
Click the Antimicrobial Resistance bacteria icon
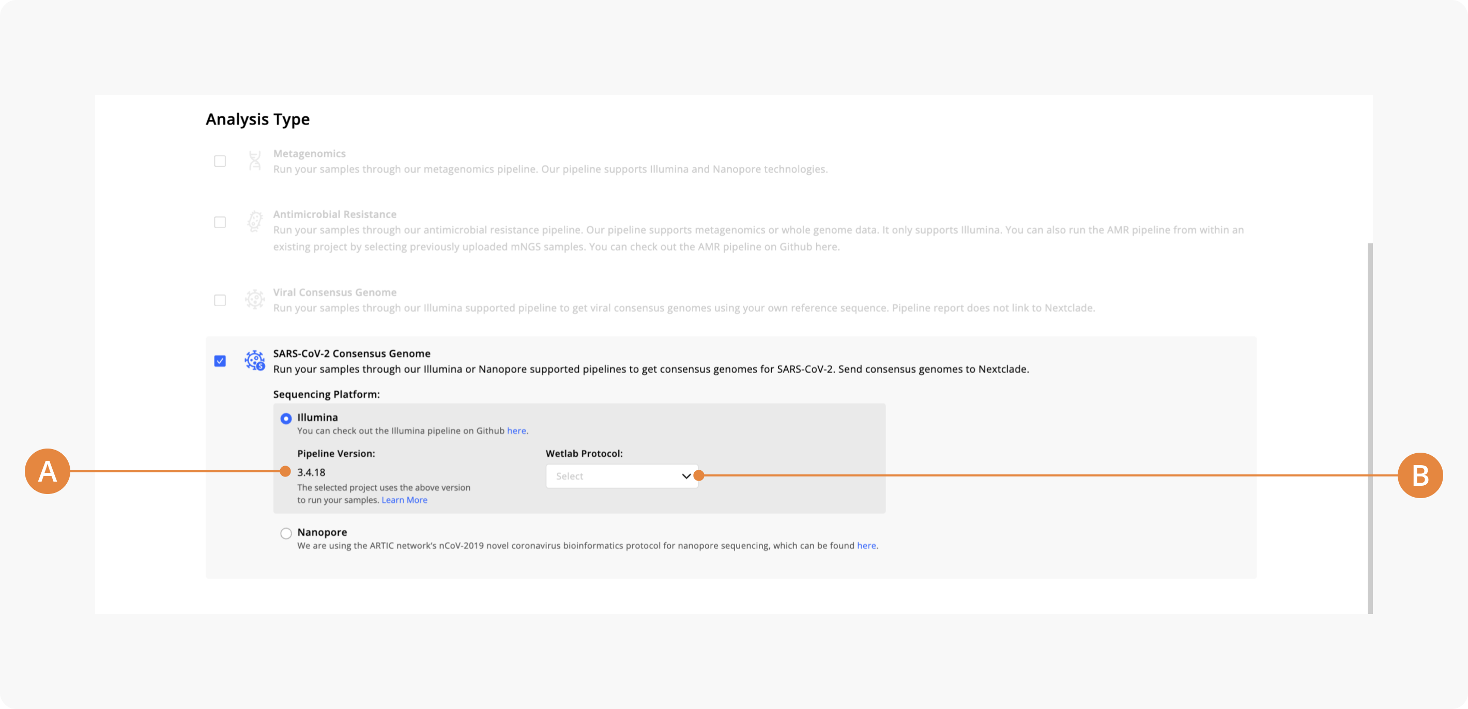pos(255,221)
